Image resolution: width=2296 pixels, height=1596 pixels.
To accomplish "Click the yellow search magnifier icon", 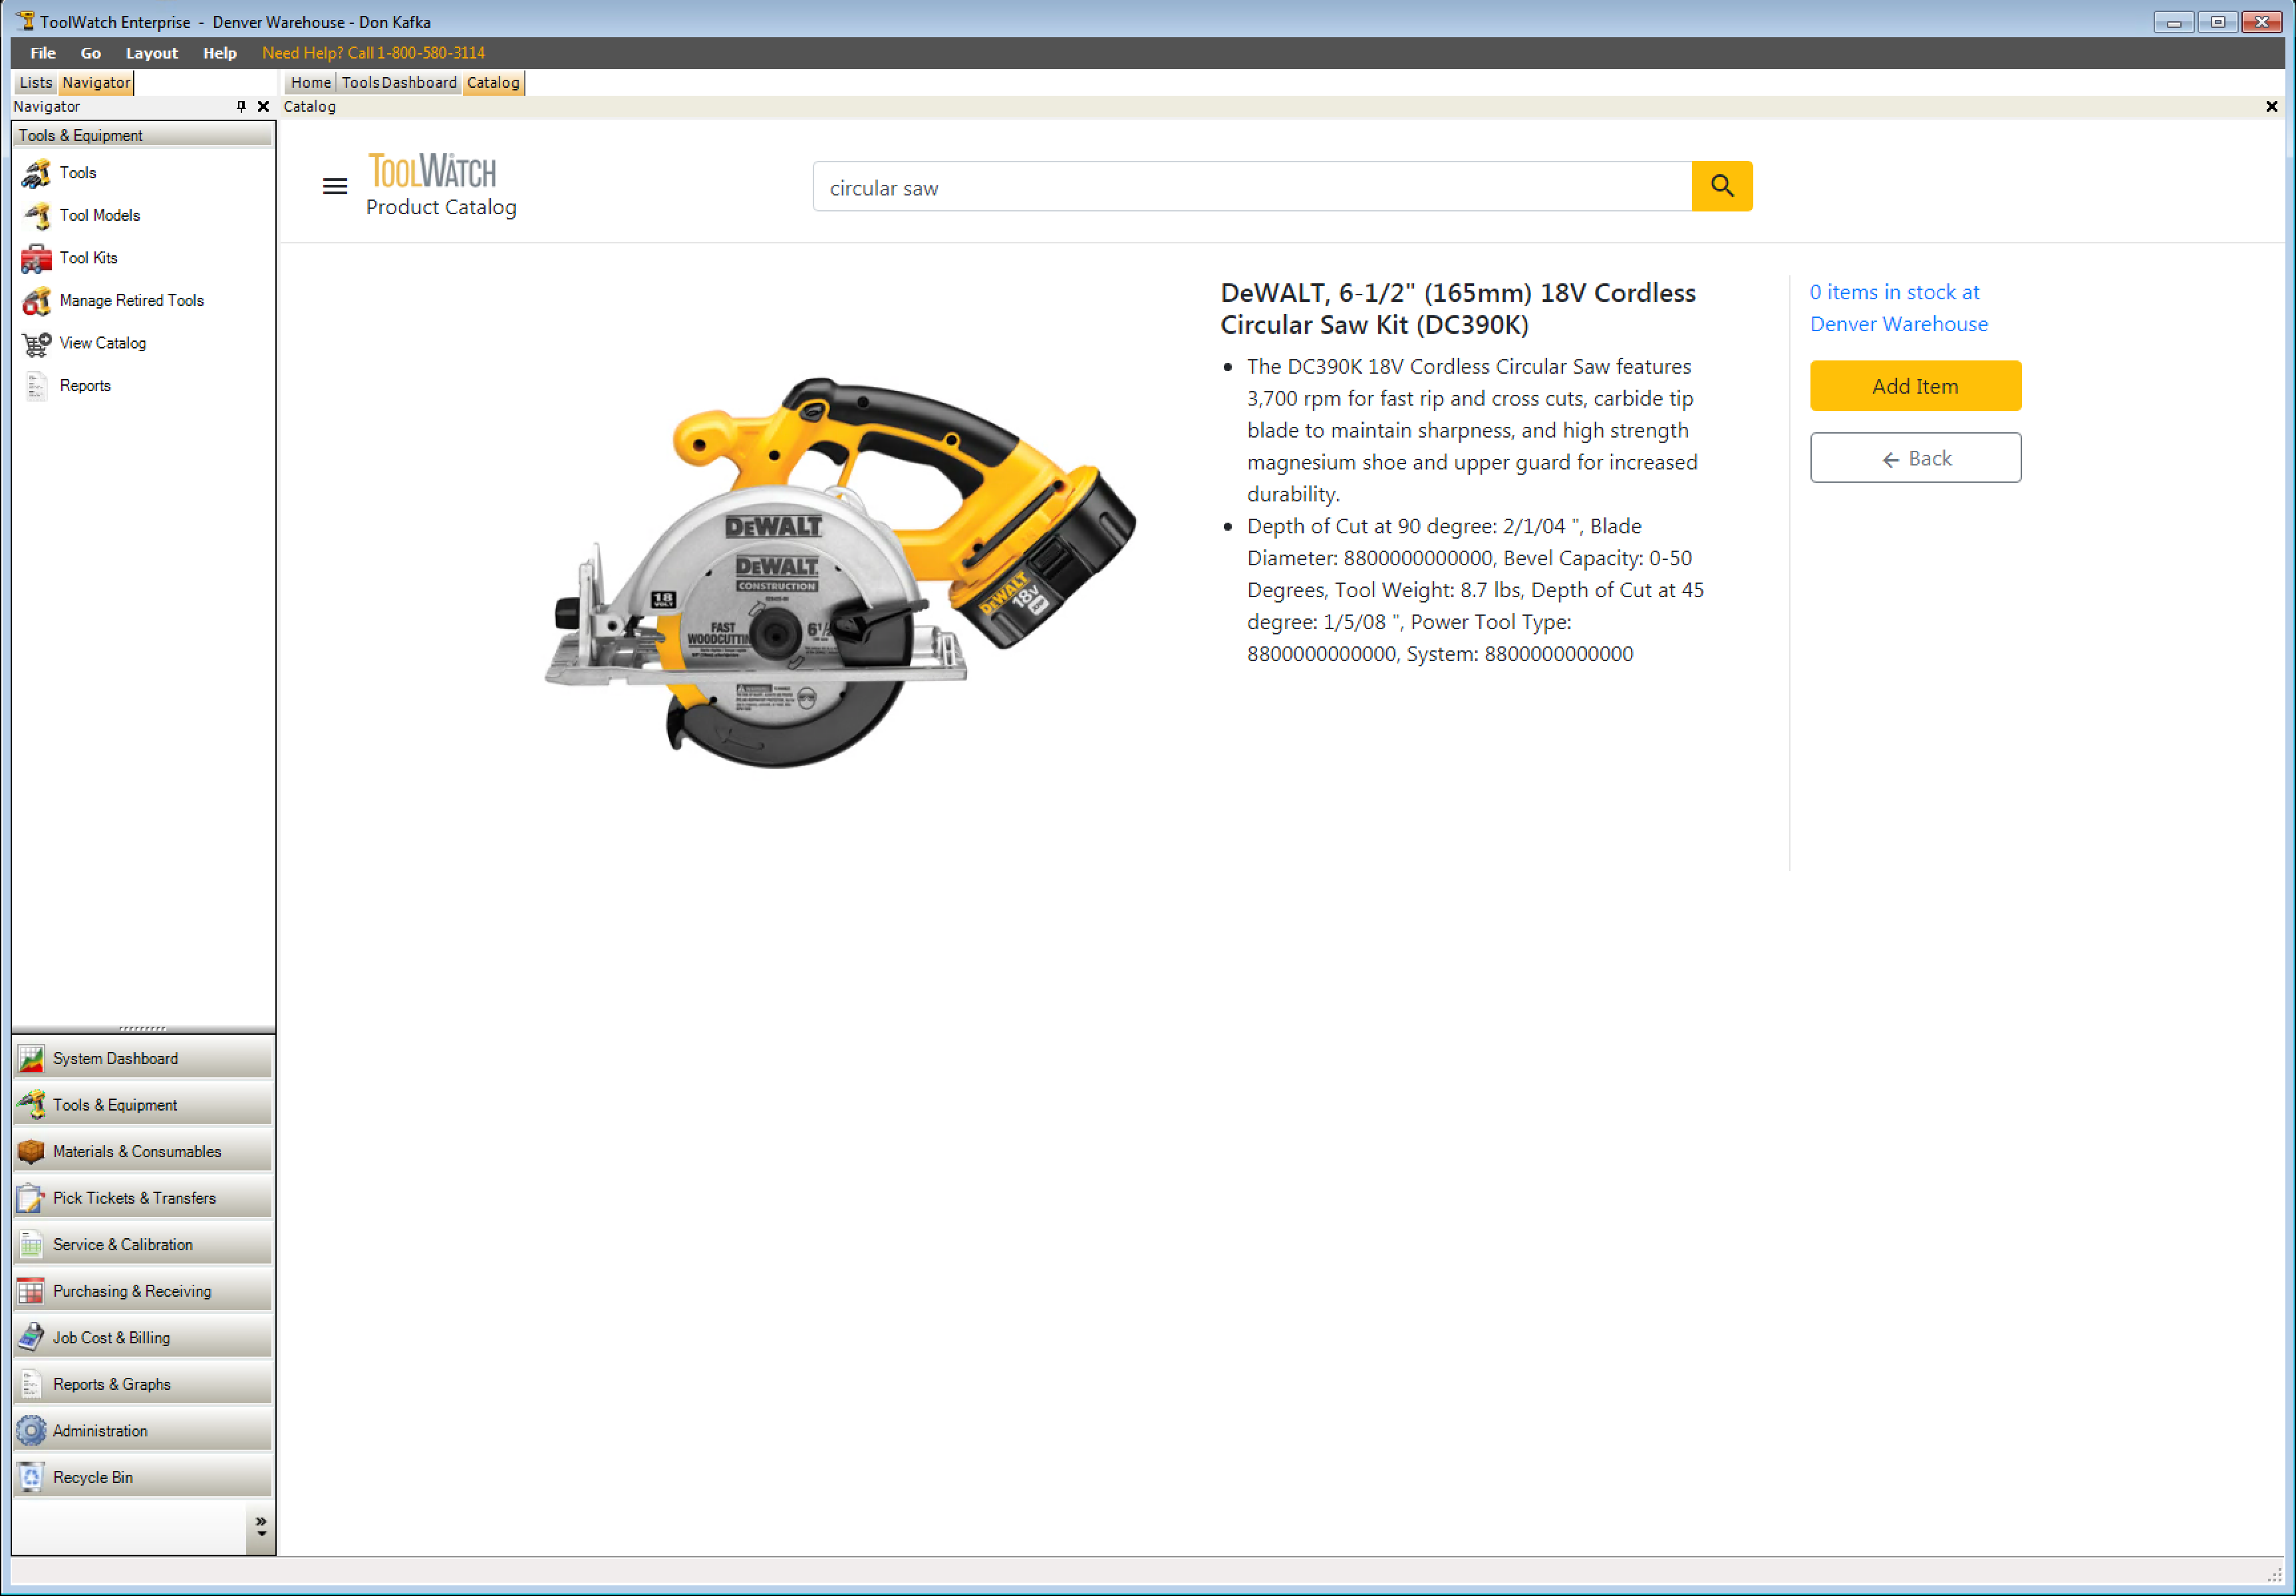I will 1721,186.
